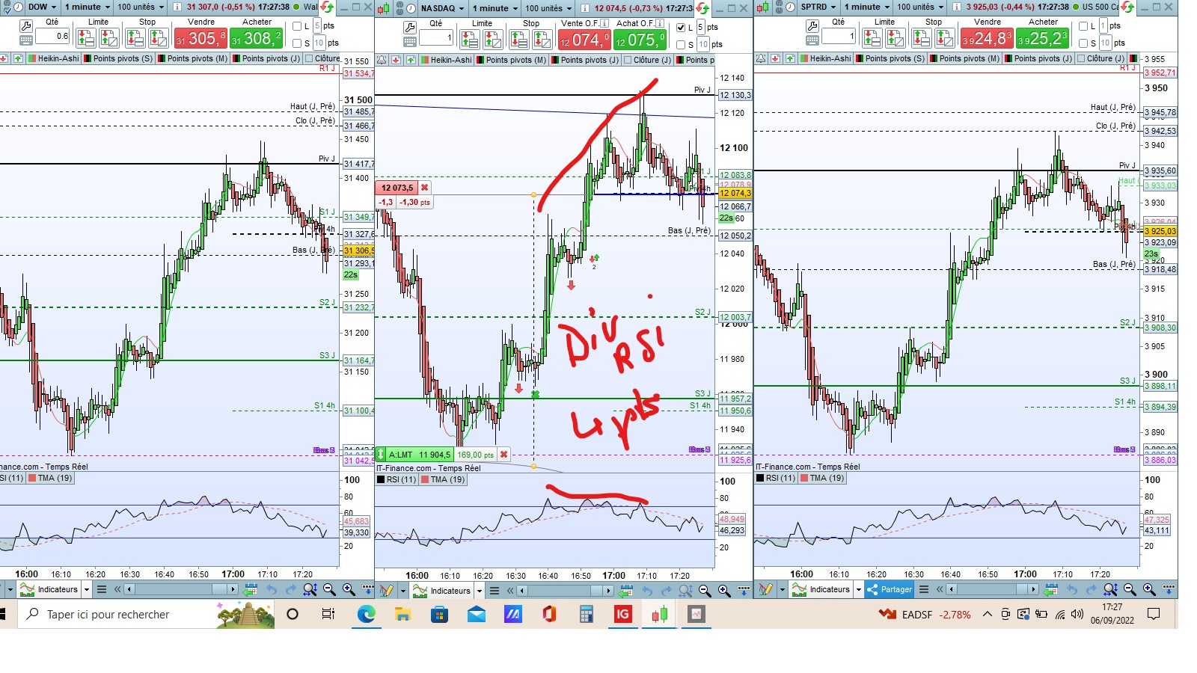
Task: Open the SPTRD instrument dropdown
Action: click(x=818, y=7)
